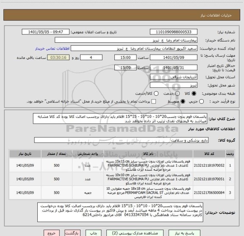Viewport: 244px width, 236px height.
Task: Click need date 1401/05/09 in row 3
Action: (x=25, y=193)
